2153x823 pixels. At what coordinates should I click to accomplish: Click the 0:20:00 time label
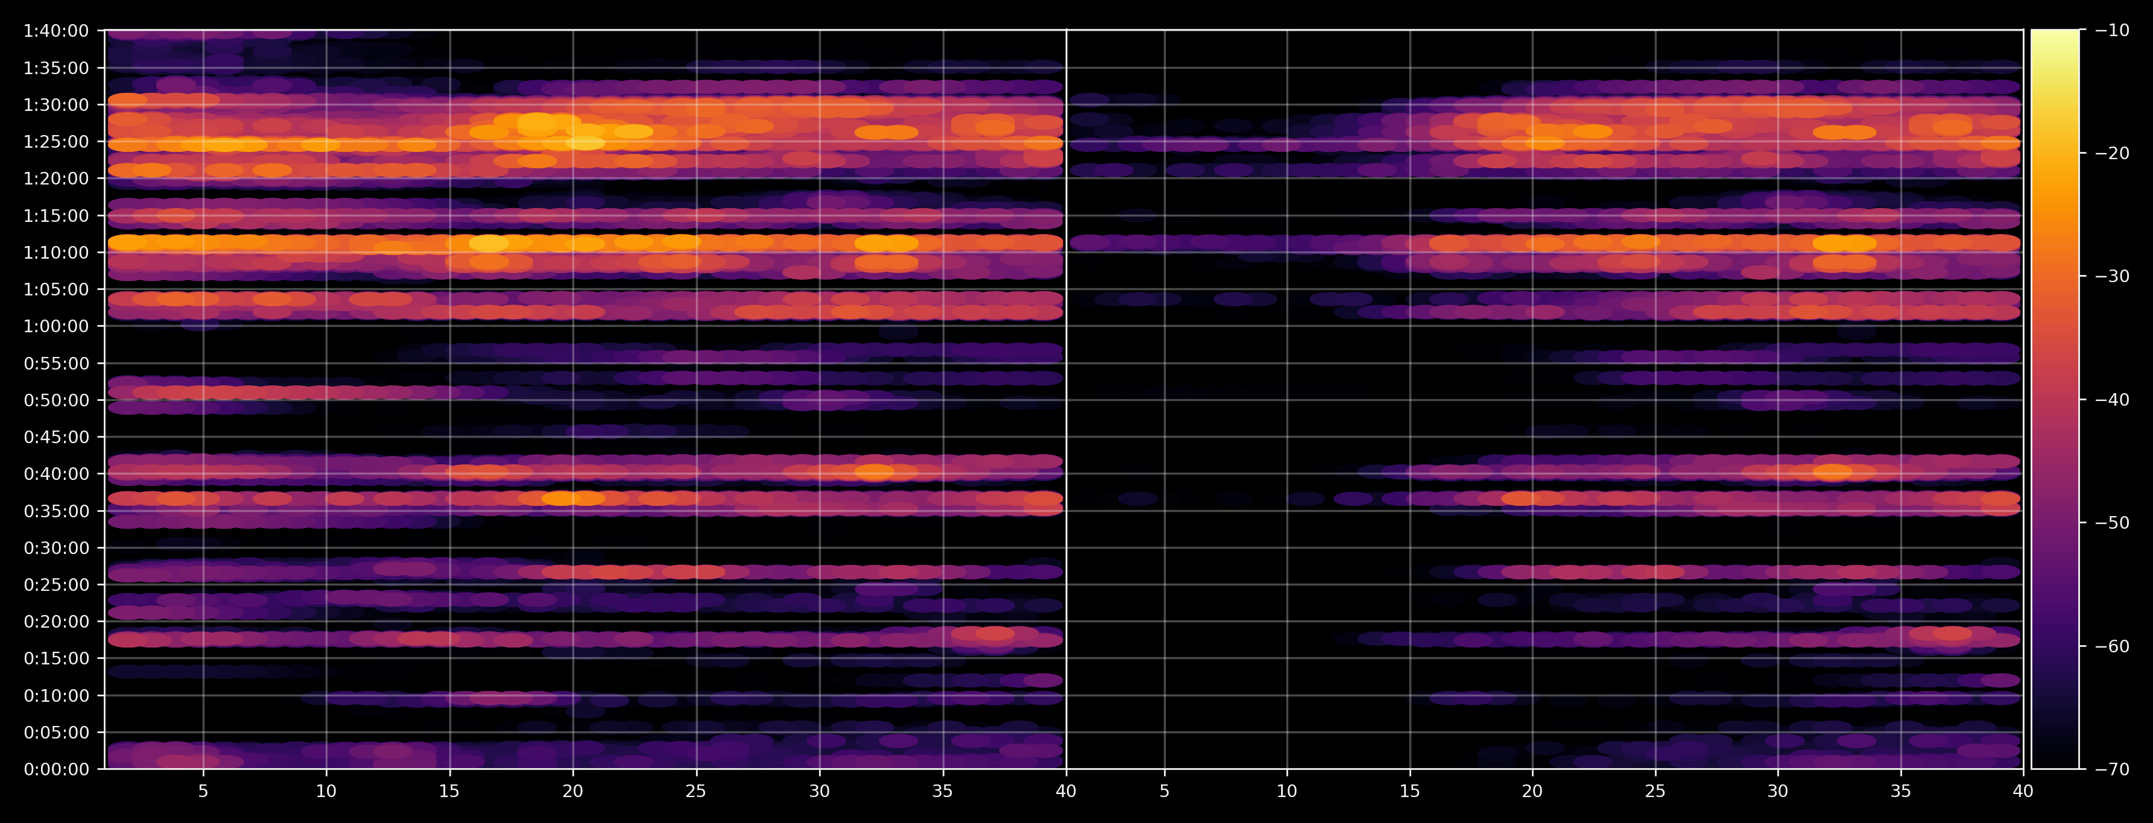[x=56, y=622]
